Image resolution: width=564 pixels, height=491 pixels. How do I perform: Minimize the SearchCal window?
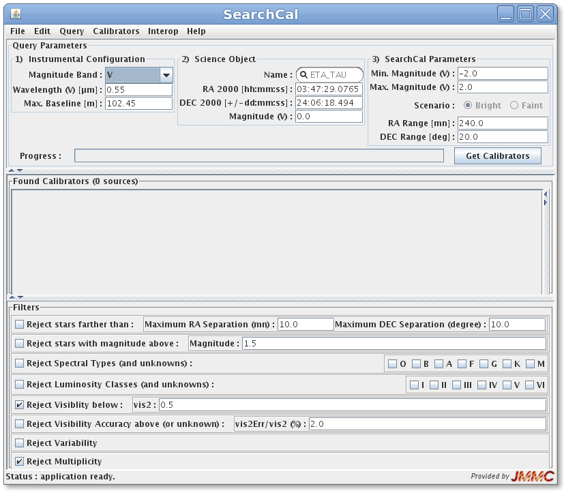coord(506,14)
